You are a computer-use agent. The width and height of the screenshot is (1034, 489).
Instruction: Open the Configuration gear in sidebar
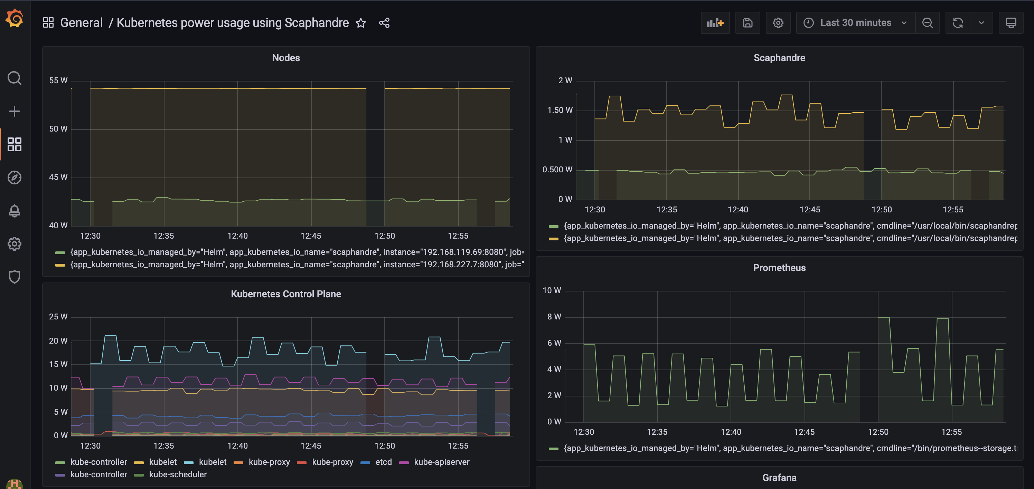pyautogui.click(x=15, y=243)
